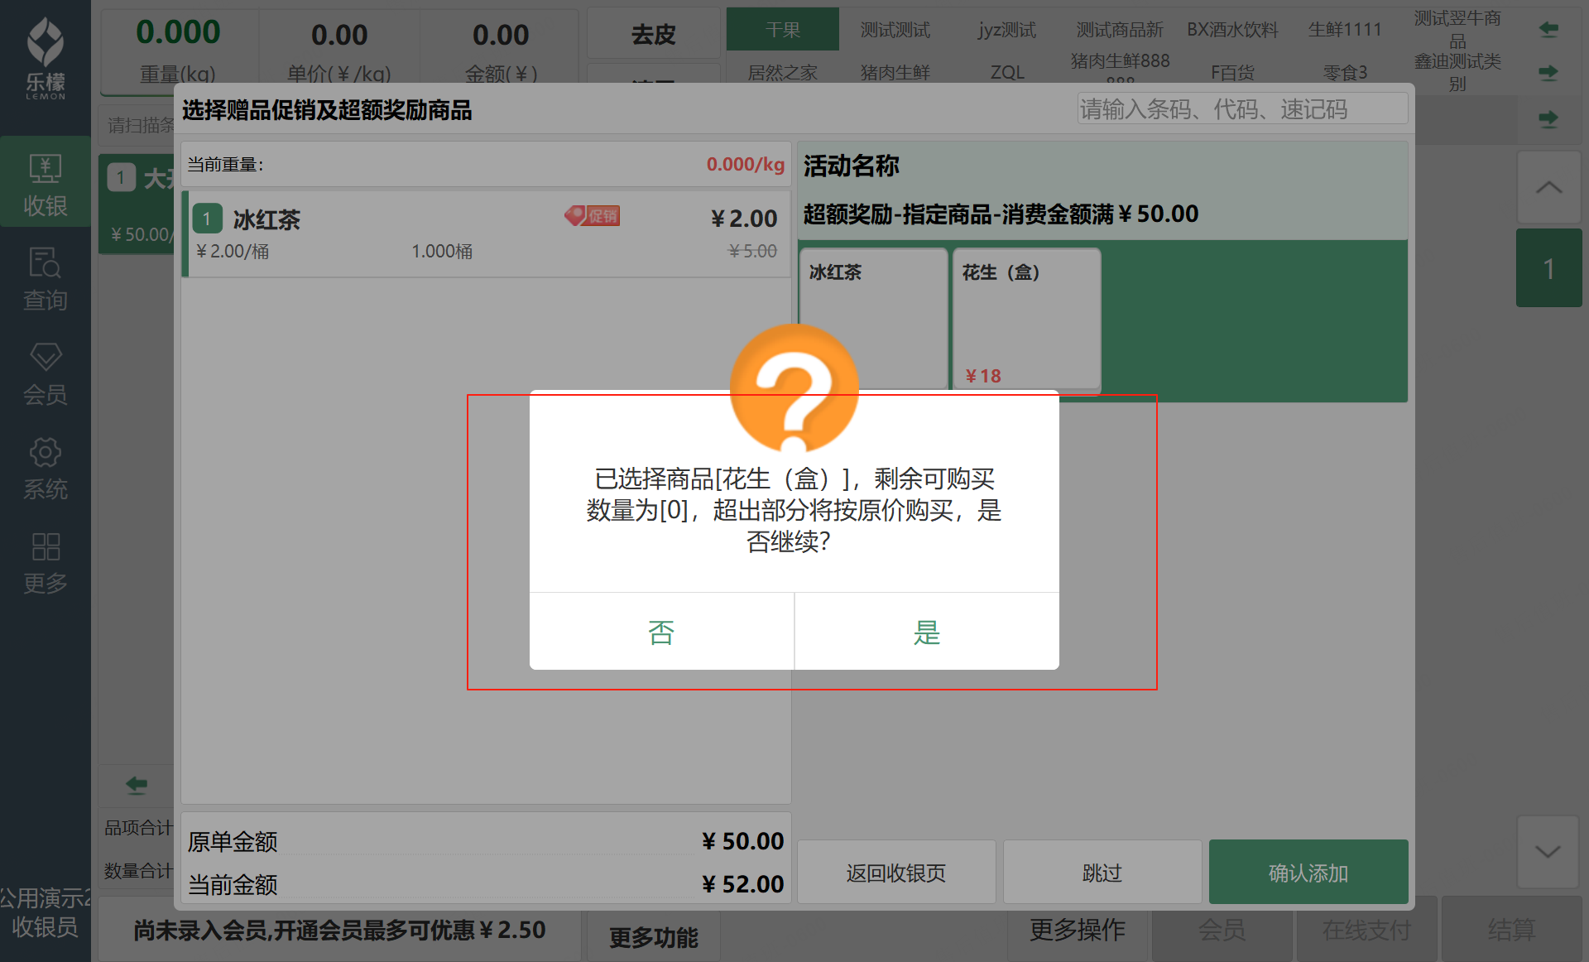This screenshot has width=1589, height=962.
Task: Select the 测试翌牛商品 category tab
Action: click(1457, 30)
